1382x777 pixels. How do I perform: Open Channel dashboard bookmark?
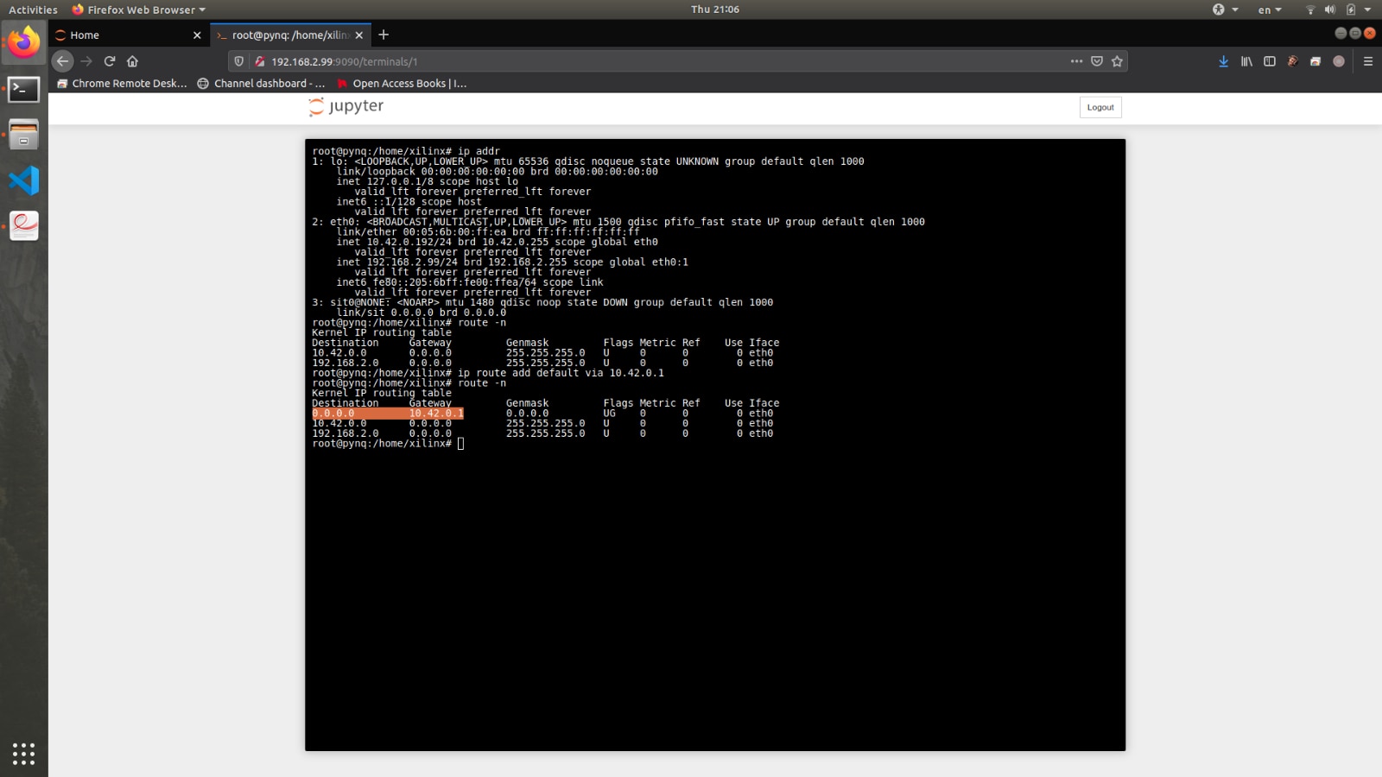262,84
